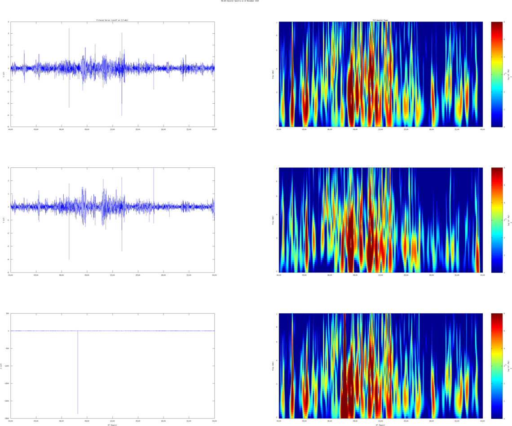Click the 'Z (nT)' axis label
Image resolution: width=512 pixels, height=426 pixels.
[1, 366]
